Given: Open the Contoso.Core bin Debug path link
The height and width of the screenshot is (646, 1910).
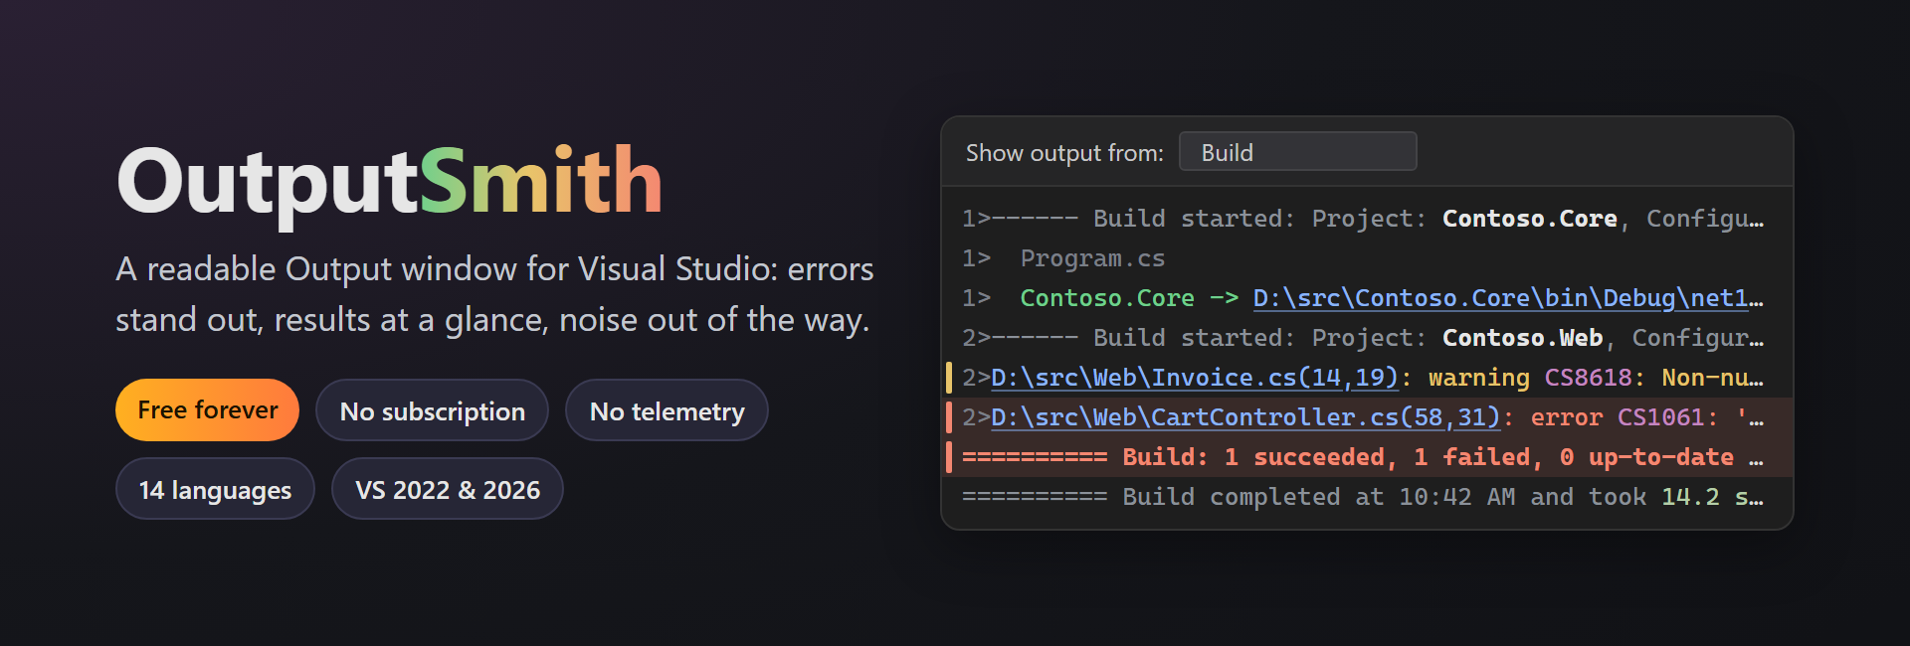Looking at the screenshot, I should coord(1508,298).
